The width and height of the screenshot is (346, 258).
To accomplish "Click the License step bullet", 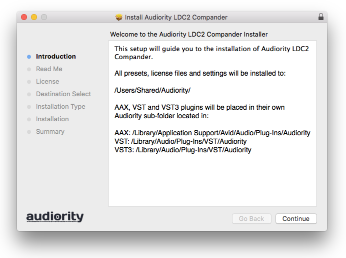I will [29, 82].
